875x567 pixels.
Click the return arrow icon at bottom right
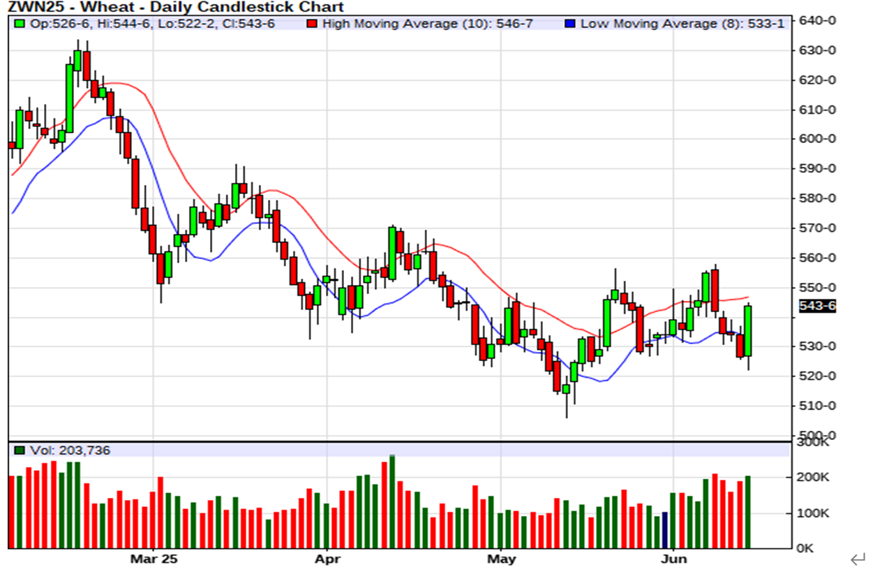coord(857,558)
